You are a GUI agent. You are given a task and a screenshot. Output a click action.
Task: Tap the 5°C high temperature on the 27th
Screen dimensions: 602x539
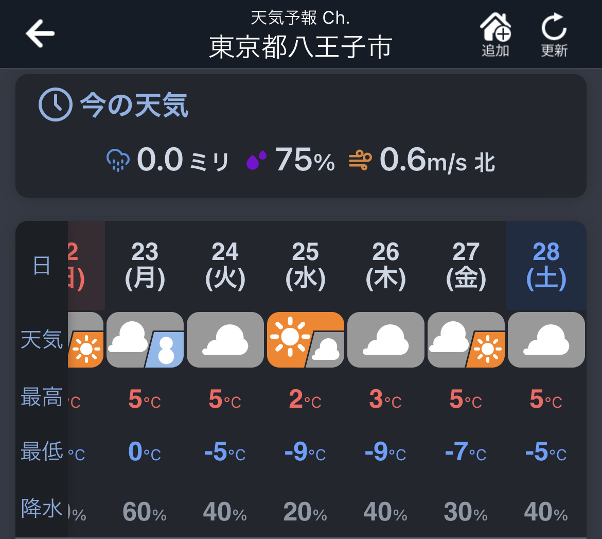[466, 399]
